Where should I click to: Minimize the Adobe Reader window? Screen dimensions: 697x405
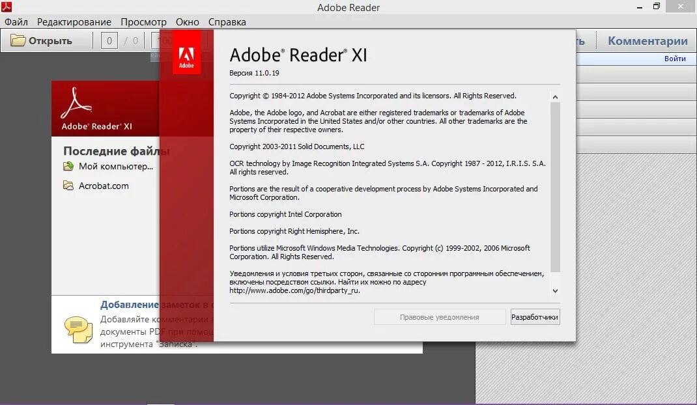pos(640,7)
